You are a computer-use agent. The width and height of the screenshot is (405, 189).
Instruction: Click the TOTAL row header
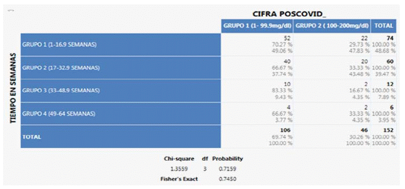pos(121,137)
